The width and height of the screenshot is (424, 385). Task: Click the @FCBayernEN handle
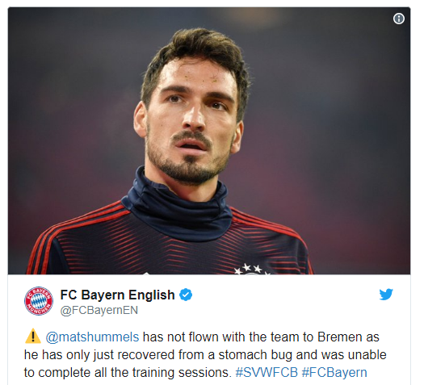[x=99, y=310]
